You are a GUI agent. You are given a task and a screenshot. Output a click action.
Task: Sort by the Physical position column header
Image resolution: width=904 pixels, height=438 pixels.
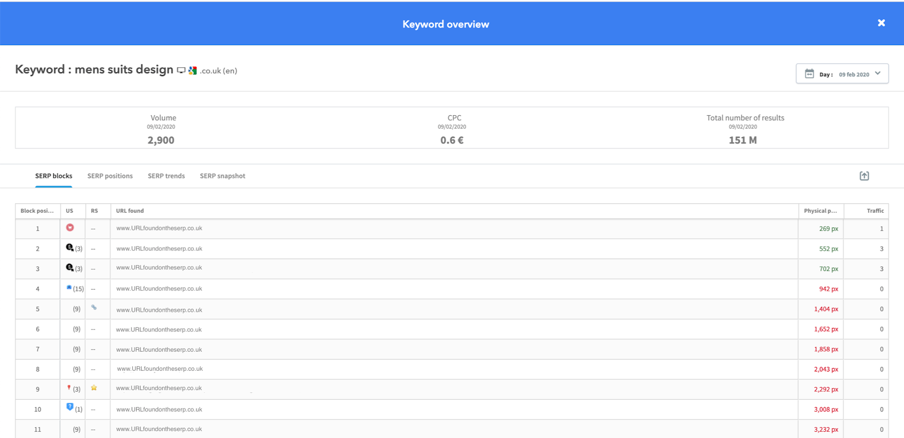pyautogui.click(x=821, y=211)
